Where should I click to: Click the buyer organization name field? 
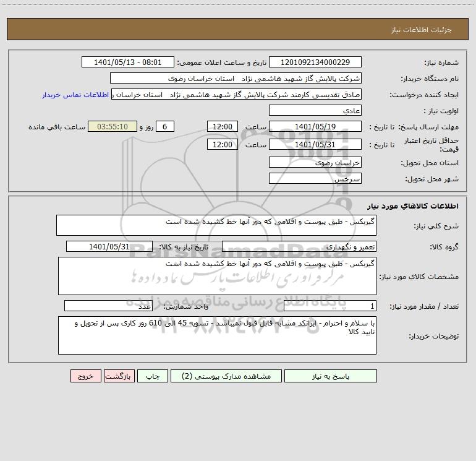(x=236, y=78)
